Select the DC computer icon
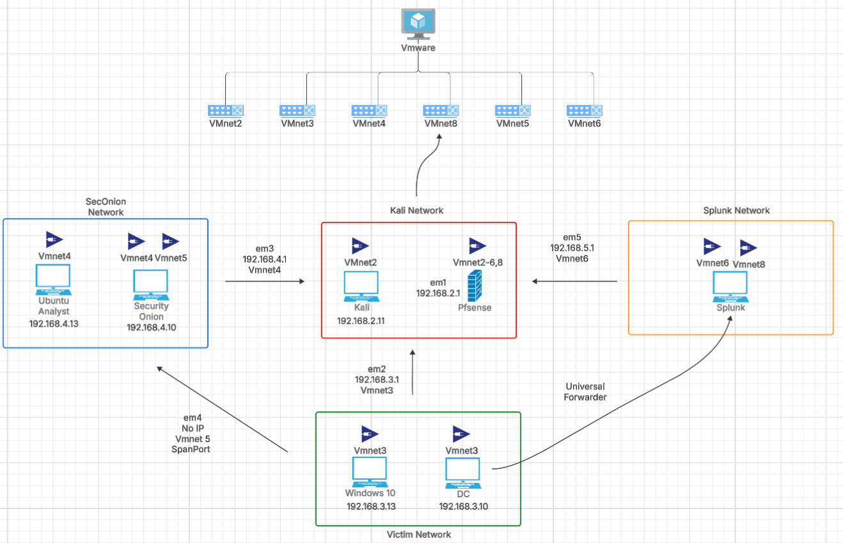Screen dimensions: 843x543 click(463, 474)
